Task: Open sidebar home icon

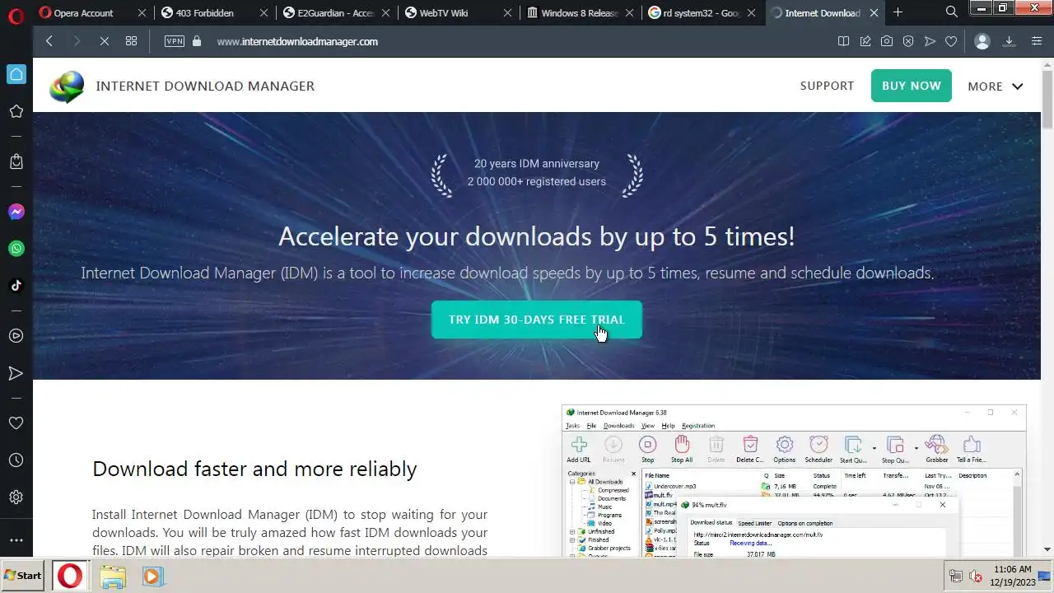Action: pyautogui.click(x=16, y=74)
